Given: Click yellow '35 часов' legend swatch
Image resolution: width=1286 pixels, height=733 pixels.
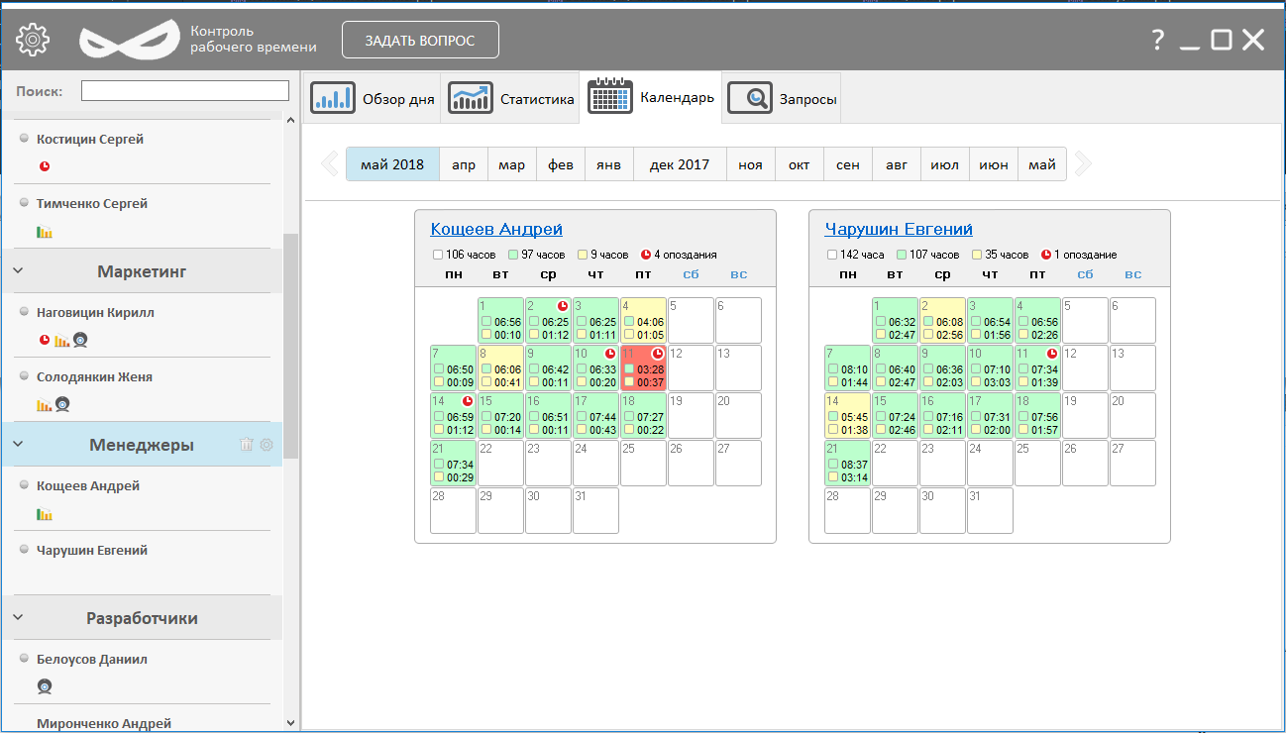Looking at the screenshot, I should point(978,255).
